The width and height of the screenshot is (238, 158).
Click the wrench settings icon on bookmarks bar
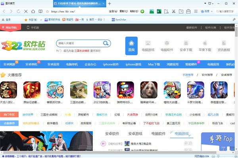pos(234,19)
